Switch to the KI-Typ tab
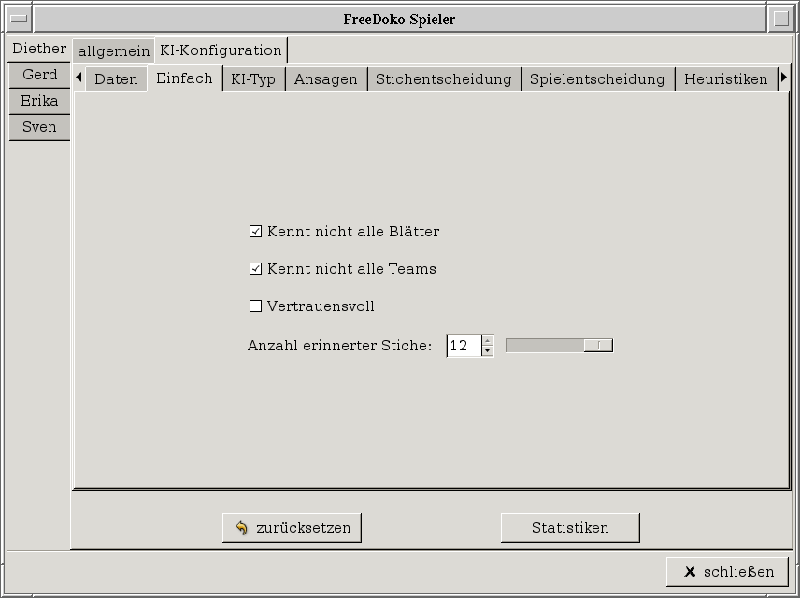 pos(253,79)
